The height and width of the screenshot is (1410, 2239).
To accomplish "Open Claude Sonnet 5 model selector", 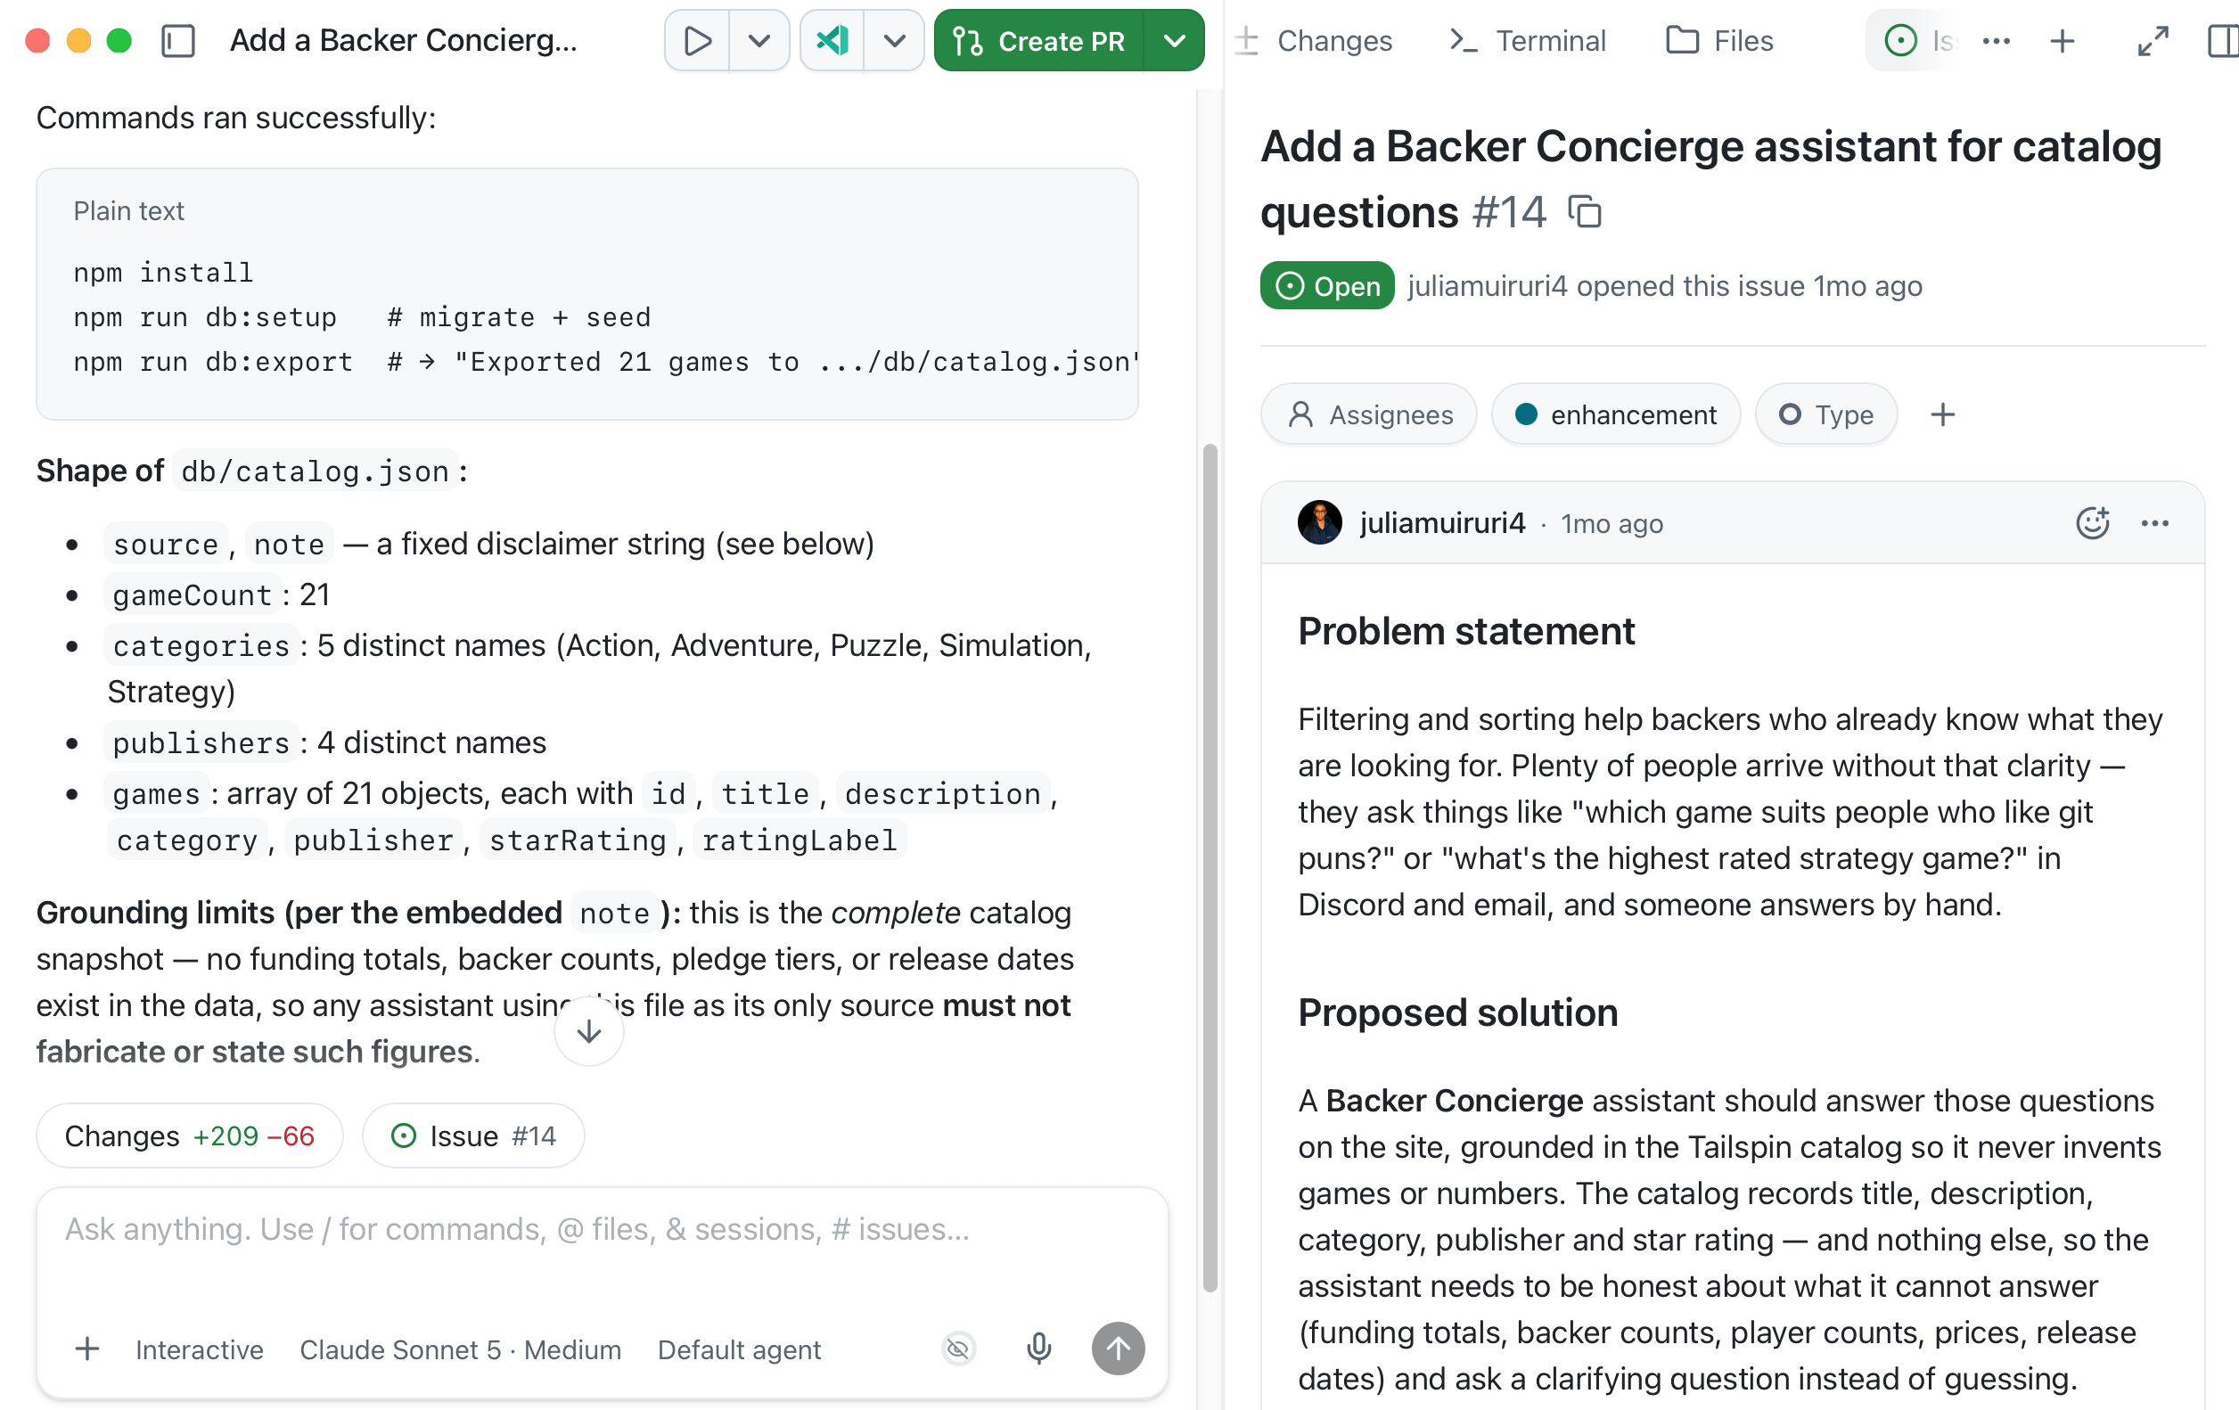I will pos(460,1349).
